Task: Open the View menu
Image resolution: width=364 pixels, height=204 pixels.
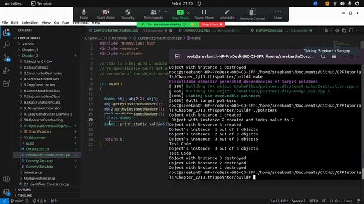Action: tap(46, 23)
